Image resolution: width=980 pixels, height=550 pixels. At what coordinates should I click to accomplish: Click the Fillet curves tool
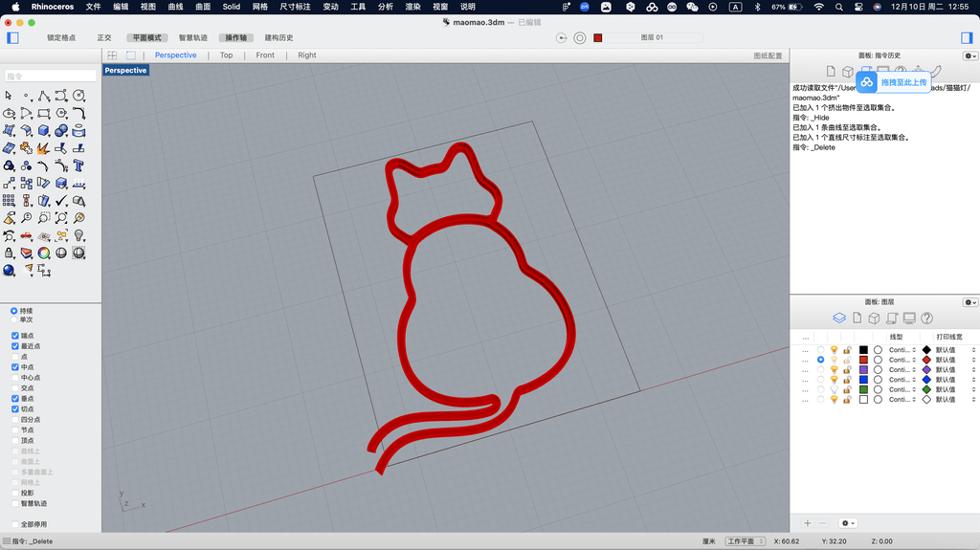point(78,113)
